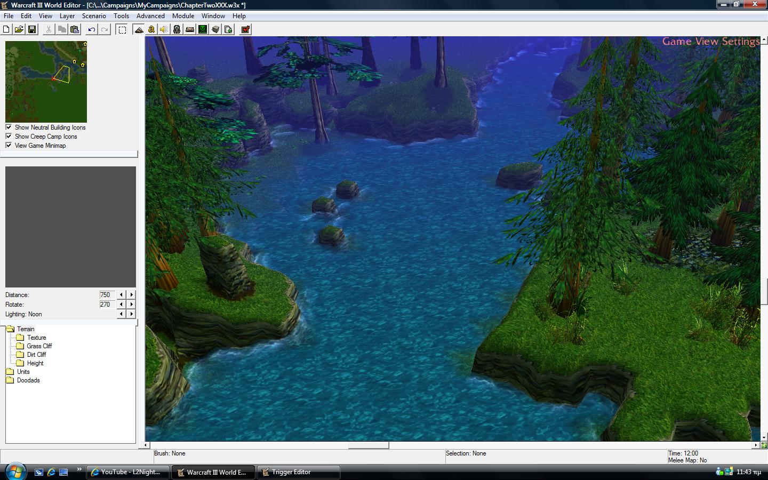This screenshot has height=480, width=768.
Task: Activate the dashed Selection Brush tool
Action: 122,29
